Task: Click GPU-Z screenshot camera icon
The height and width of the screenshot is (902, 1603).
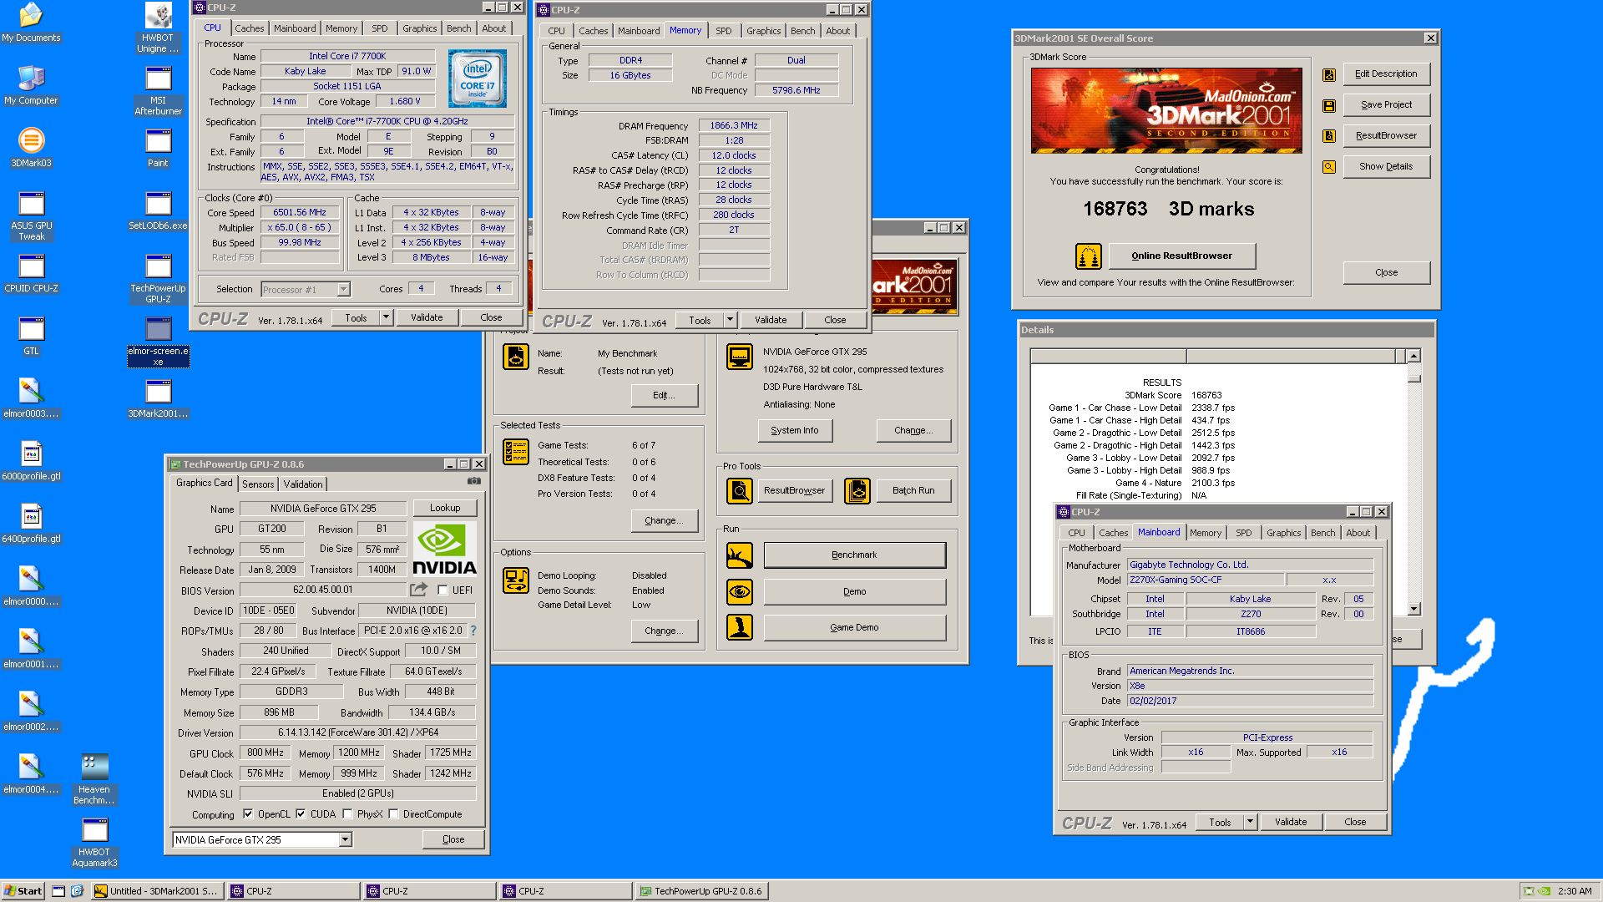Action: [473, 481]
